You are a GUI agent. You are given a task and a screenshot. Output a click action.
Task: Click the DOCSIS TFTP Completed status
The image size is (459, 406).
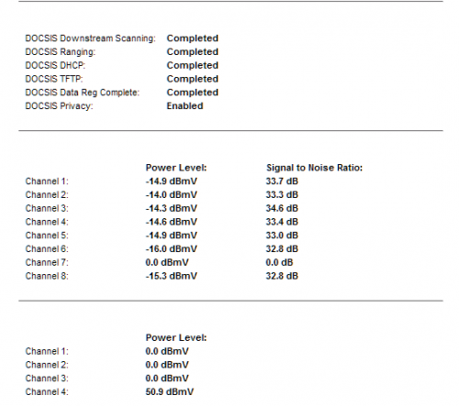(x=193, y=79)
